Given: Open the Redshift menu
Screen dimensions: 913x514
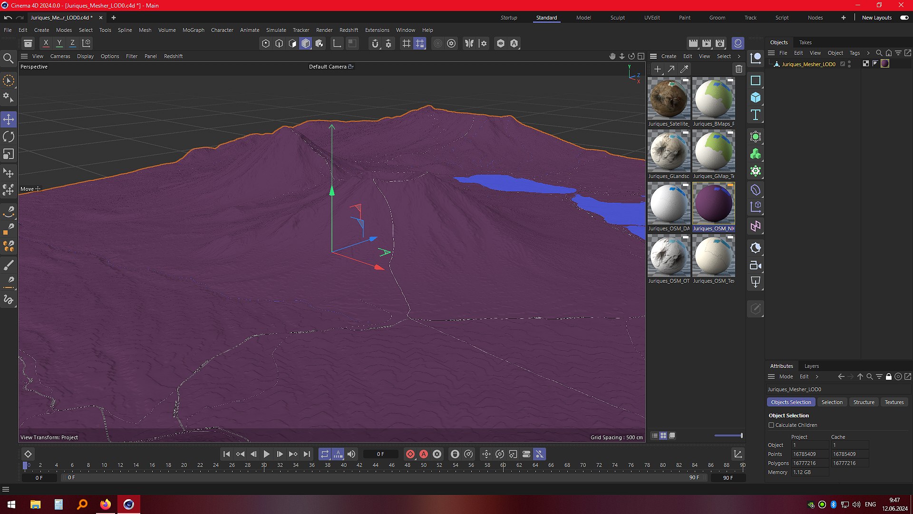Looking at the screenshot, I should pos(349,30).
